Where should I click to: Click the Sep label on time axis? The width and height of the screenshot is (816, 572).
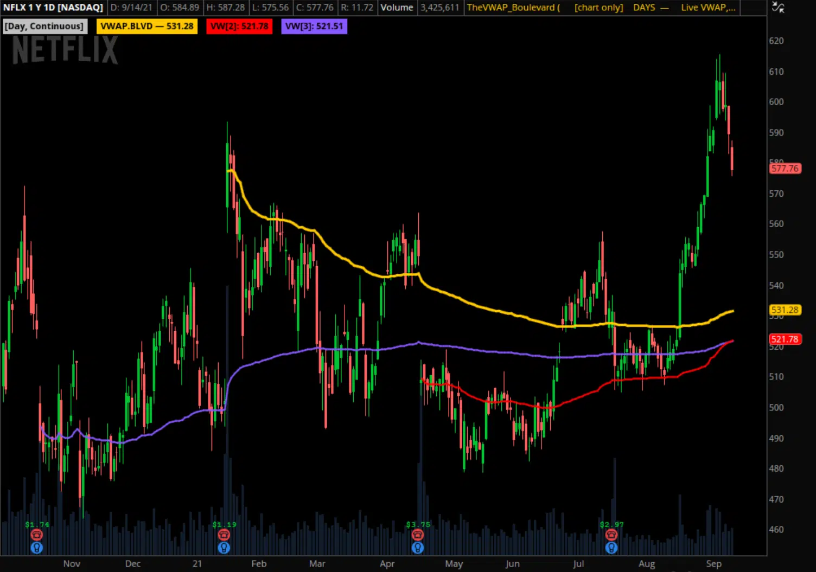pyautogui.click(x=714, y=564)
